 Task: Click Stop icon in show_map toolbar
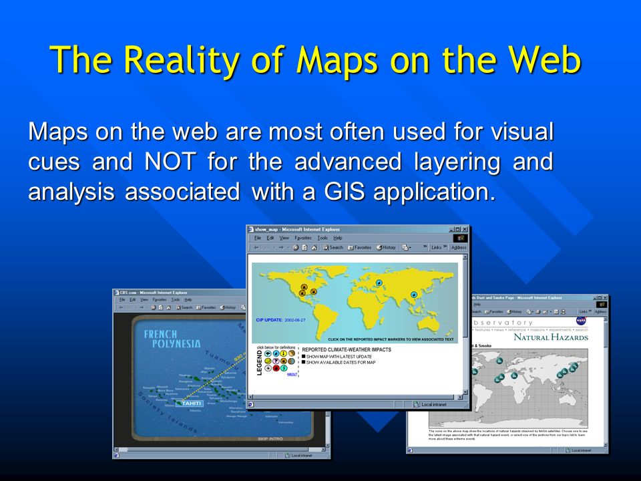[296, 247]
